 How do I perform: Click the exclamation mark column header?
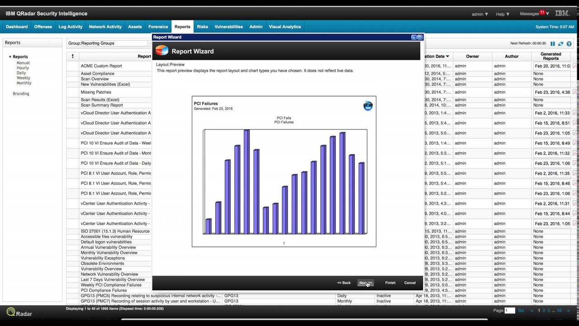click(72, 56)
